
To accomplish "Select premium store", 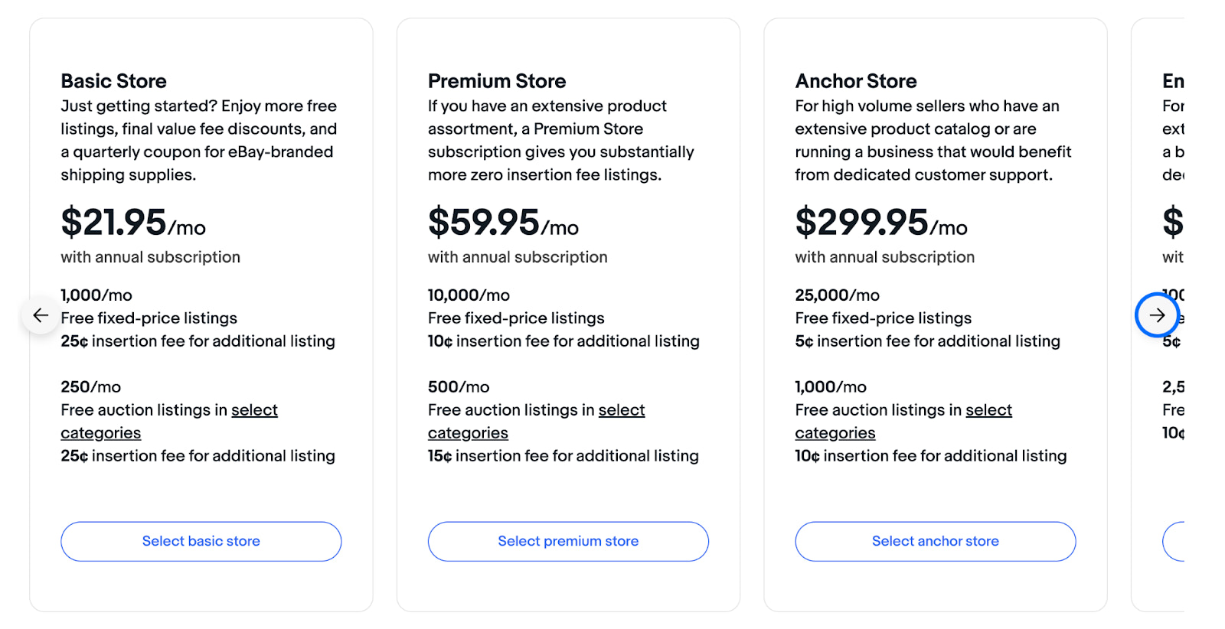I will click(x=568, y=541).
